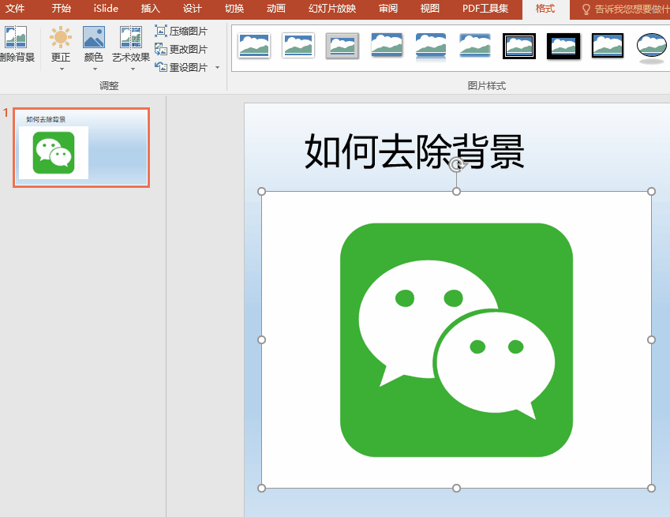This screenshot has height=517, width=670.
Task: Expand the 艺术效果 dropdown arrow
Action: coord(133,69)
